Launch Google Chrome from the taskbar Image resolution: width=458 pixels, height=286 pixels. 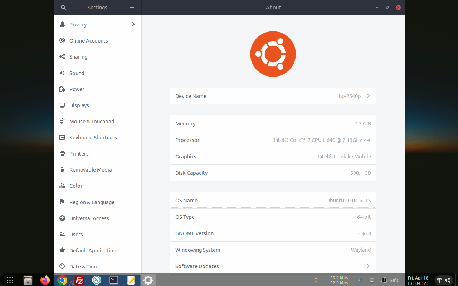coord(62,280)
